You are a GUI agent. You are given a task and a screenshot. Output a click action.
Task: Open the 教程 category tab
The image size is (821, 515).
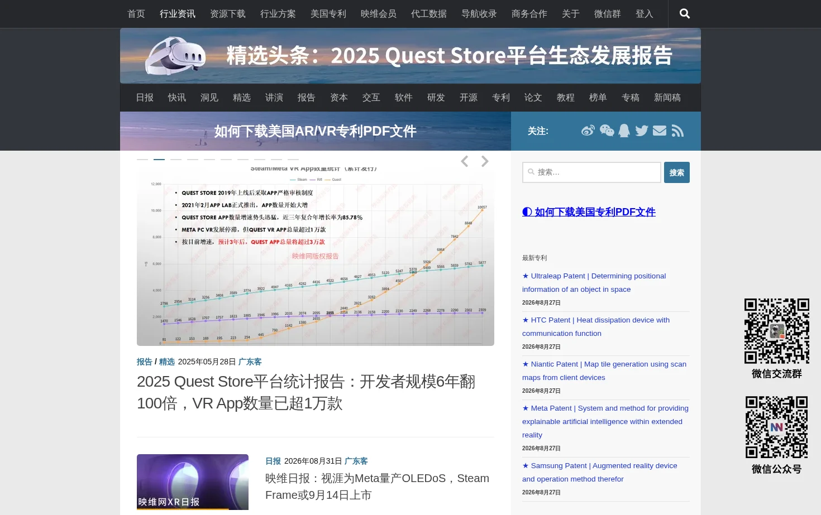click(x=566, y=98)
